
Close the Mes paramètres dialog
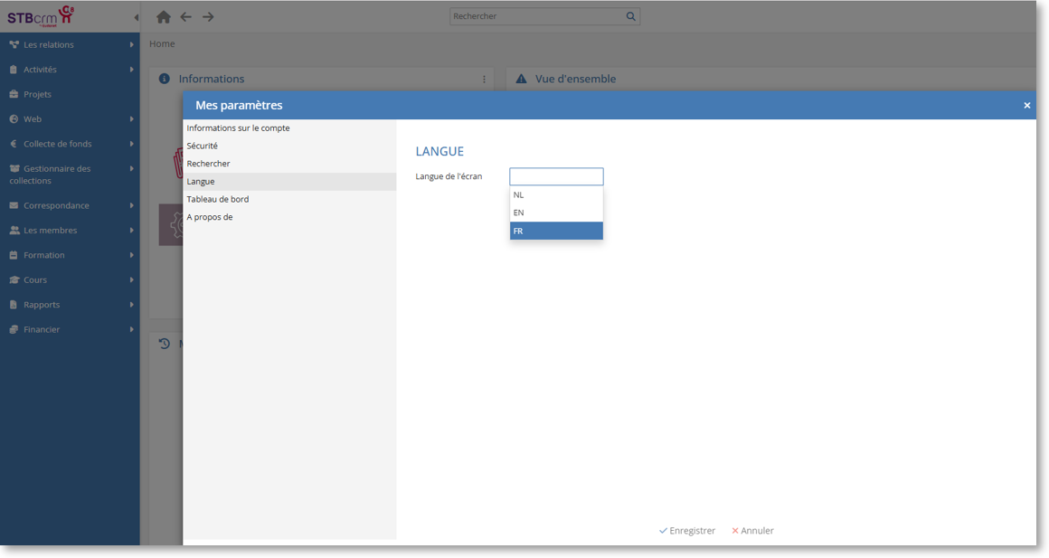pos(1026,106)
